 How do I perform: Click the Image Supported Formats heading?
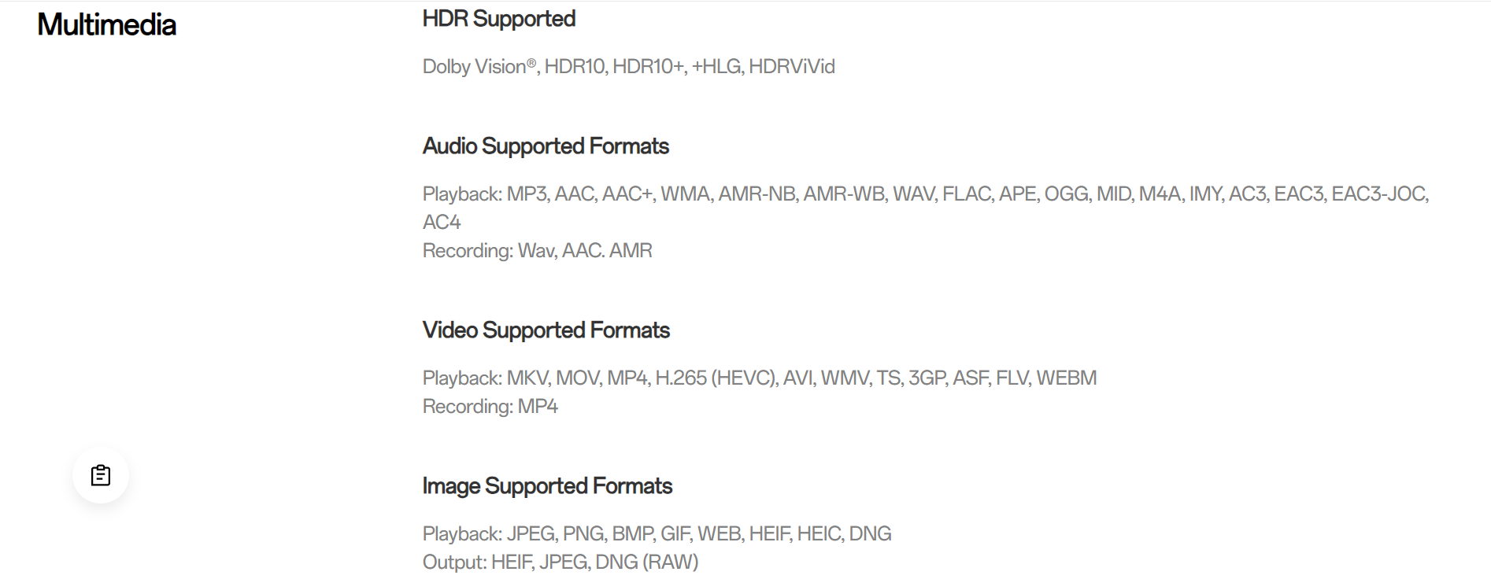[547, 486]
